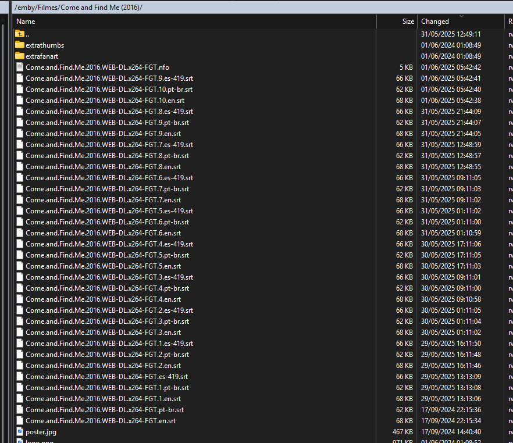Click file icon of FGT.9.en.srt
The height and width of the screenshot is (443, 513).
[x=20, y=134]
